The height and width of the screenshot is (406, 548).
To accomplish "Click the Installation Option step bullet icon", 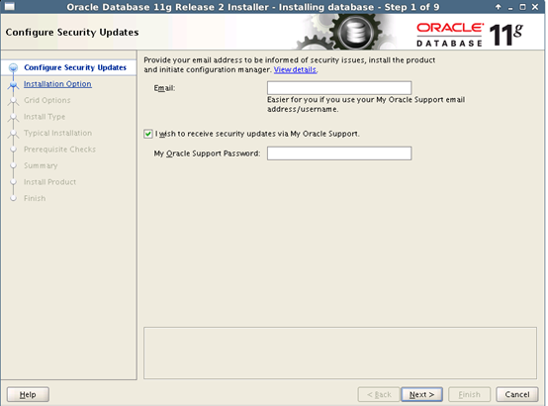I will (13, 84).
